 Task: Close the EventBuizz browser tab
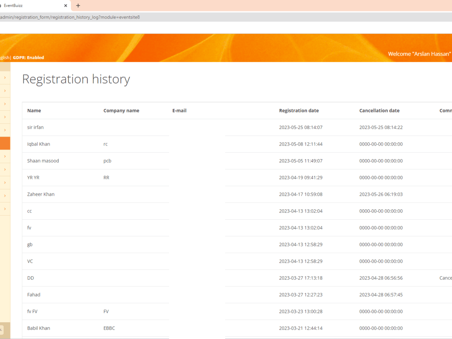click(66, 5)
